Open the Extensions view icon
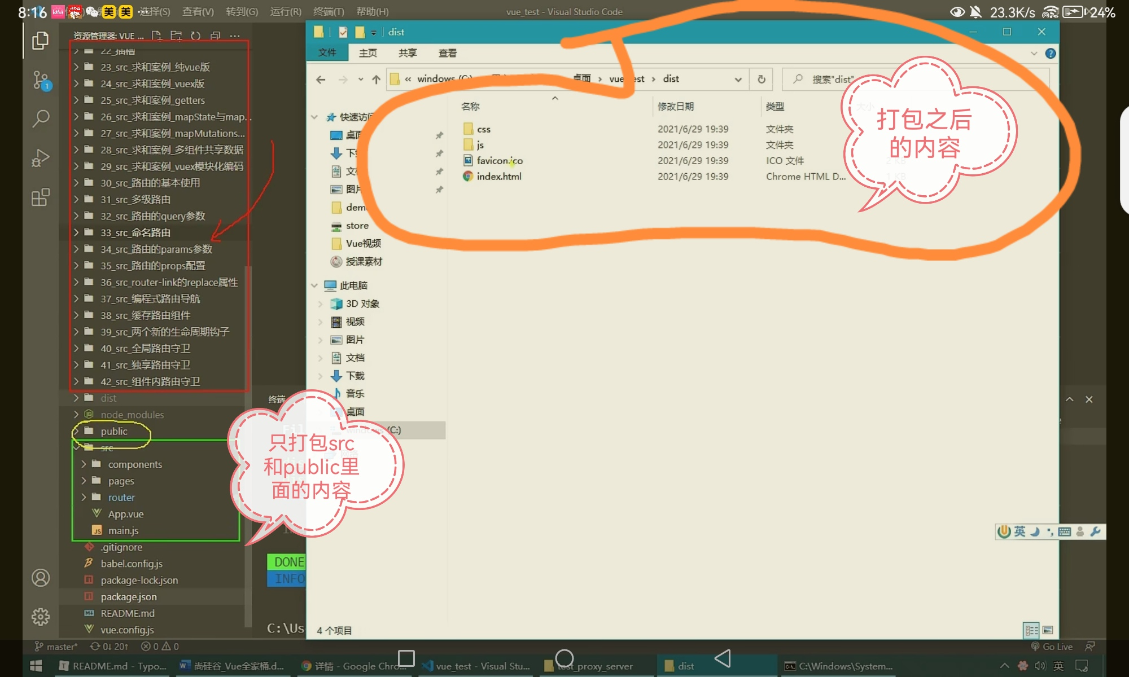Screen dimensions: 1129x677 40,197
